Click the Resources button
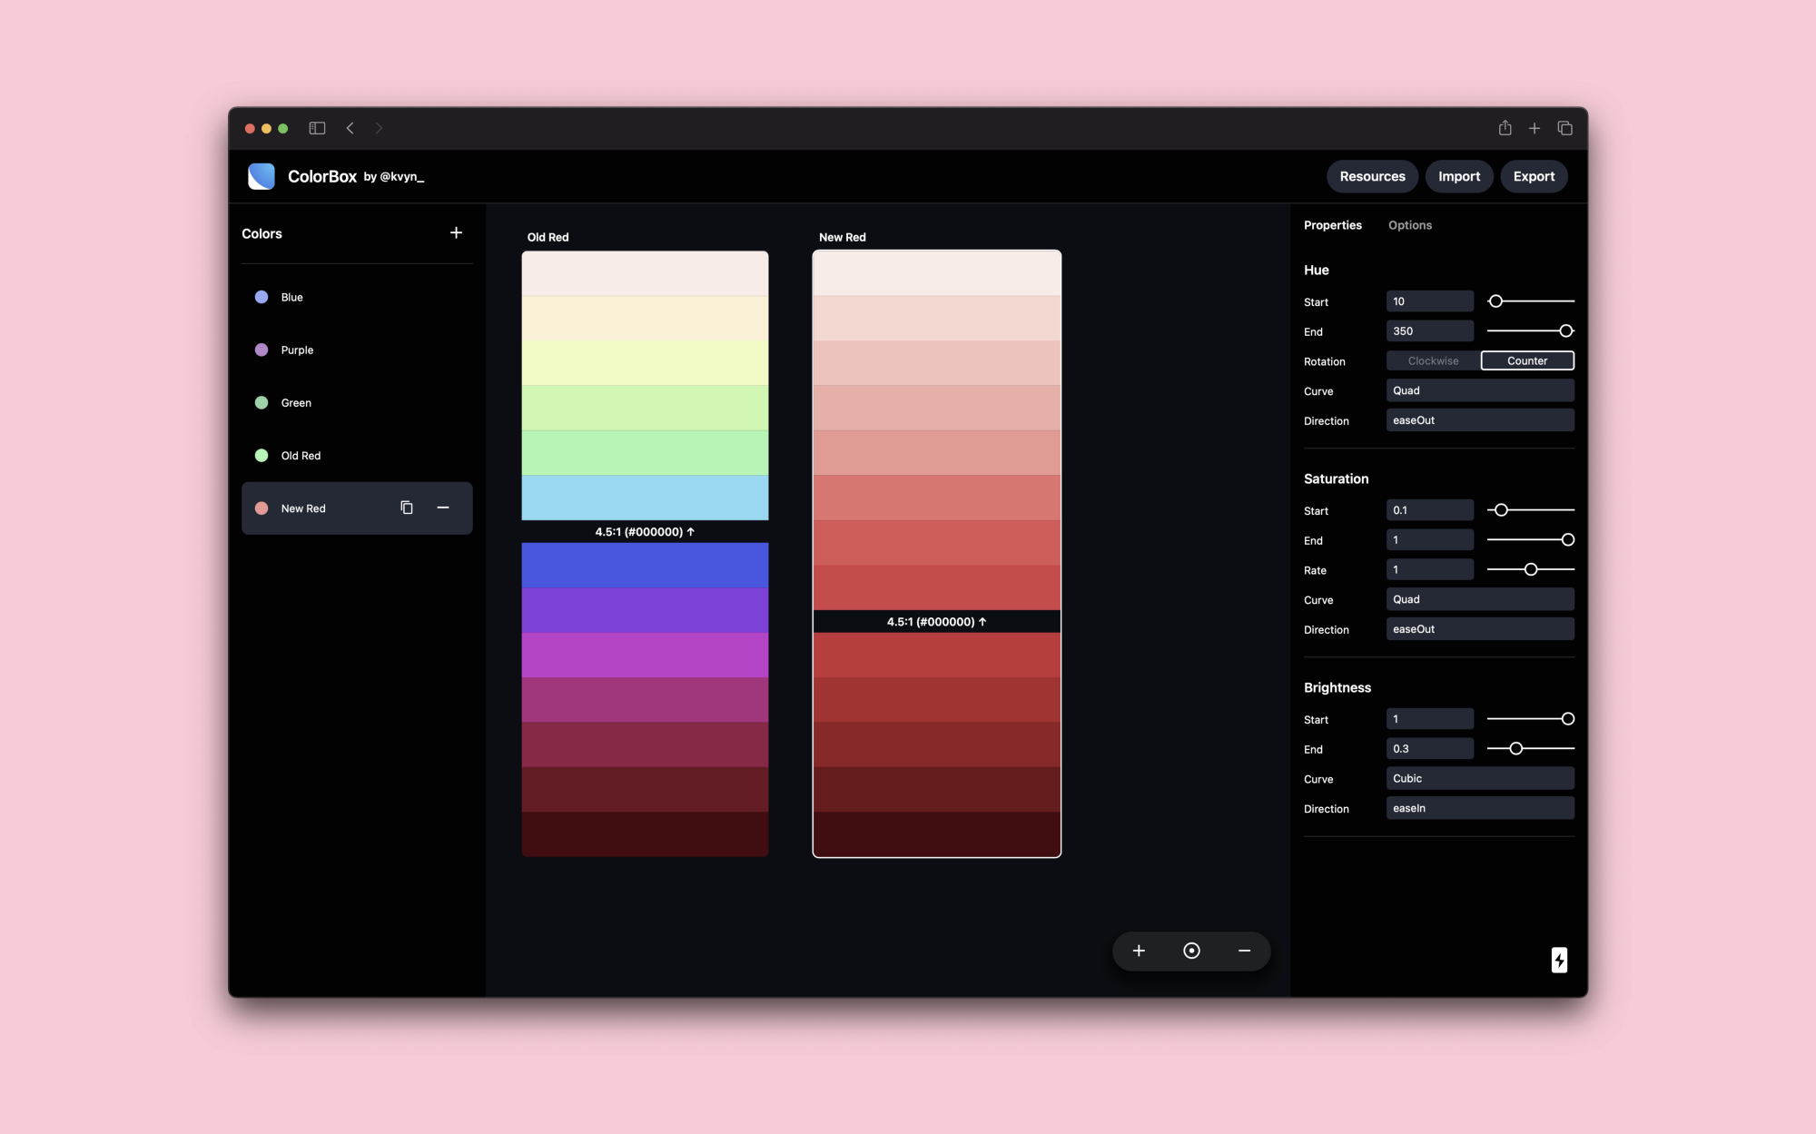 tap(1372, 176)
